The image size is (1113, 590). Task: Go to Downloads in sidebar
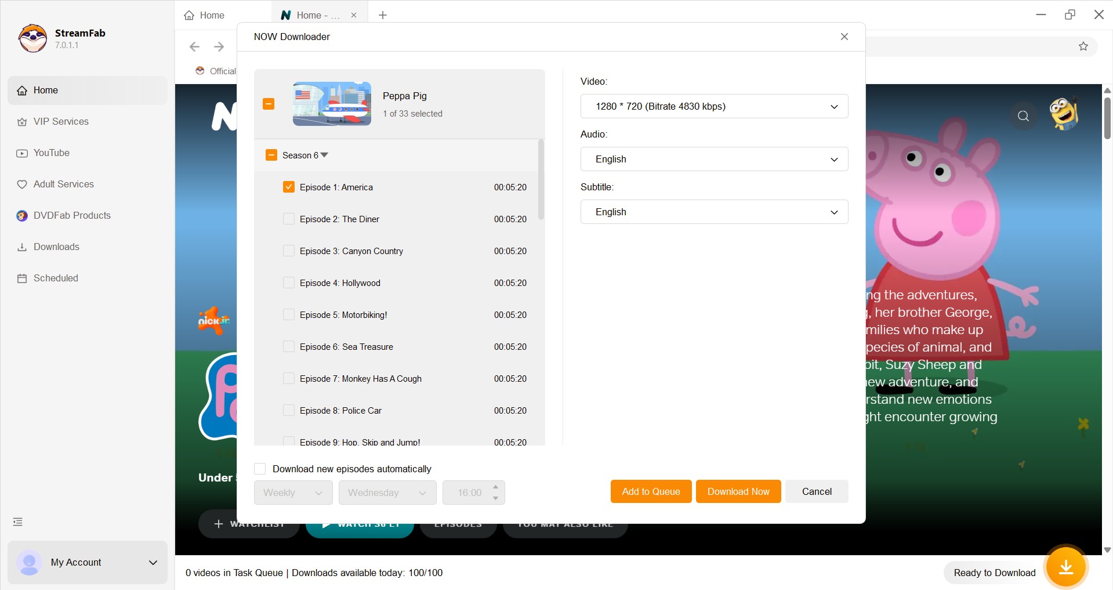pos(56,247)
